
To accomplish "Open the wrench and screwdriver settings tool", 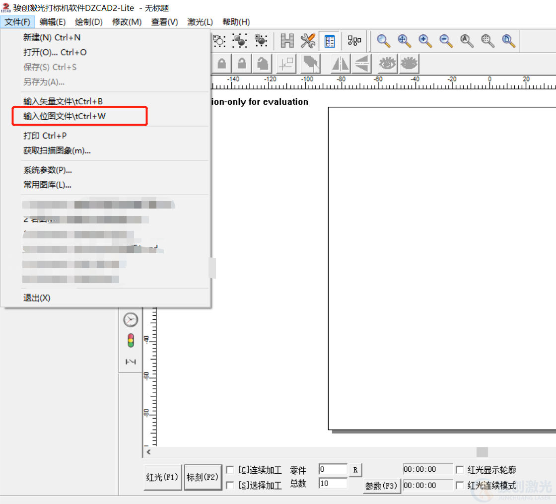I will tap(308, 41).
